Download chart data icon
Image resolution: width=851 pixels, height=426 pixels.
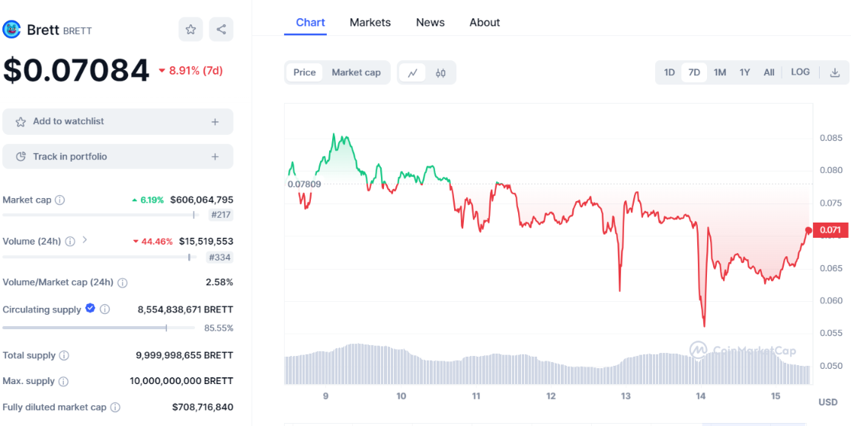pos(835,72)
